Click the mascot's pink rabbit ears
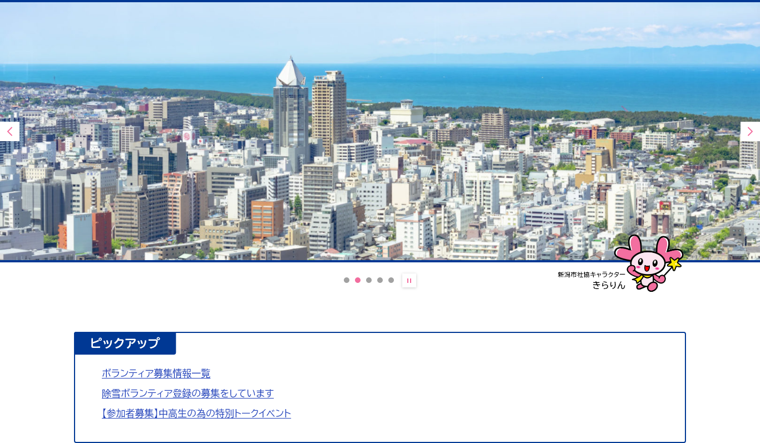Viewport: 760px width, 443px height. [x=629, y=245]
